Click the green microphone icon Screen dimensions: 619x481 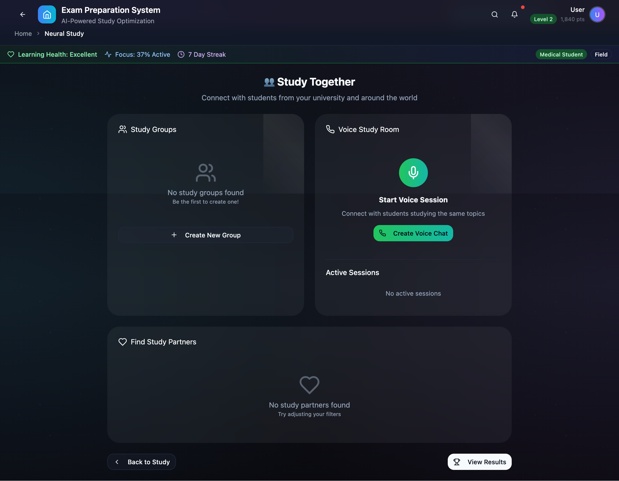pyautogui.click(x=413, y=172)
